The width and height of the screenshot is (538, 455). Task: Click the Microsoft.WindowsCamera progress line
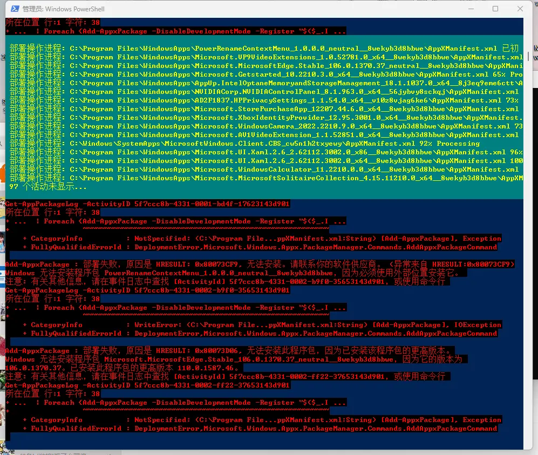(x=266, y=126)
